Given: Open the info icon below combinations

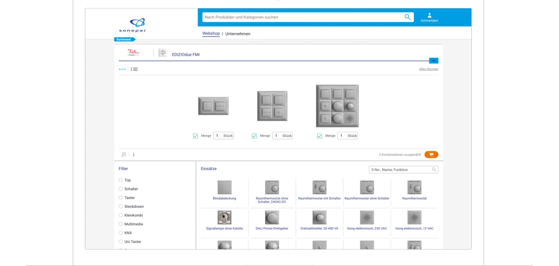Looking at the screenshot, I should [x=134, y=155].
